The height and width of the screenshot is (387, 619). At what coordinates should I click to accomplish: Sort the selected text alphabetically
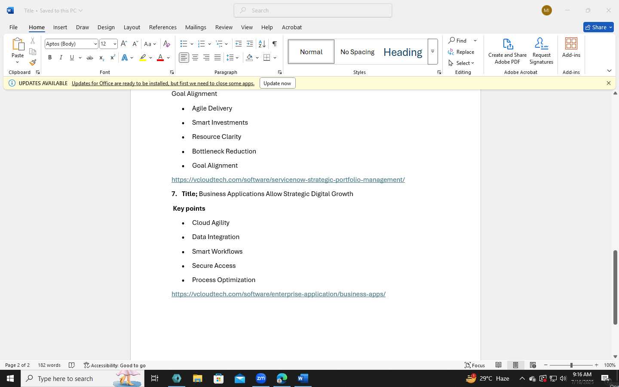(x=262, y=44)
